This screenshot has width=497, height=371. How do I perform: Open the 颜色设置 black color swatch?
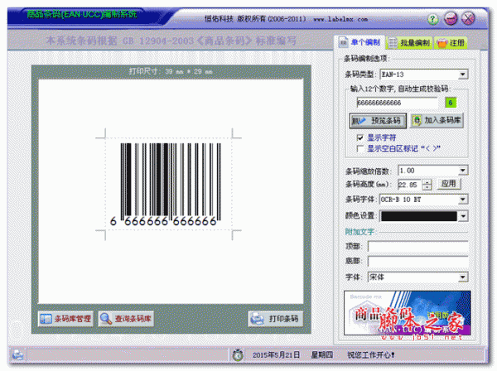pyautogui.click(x=418, y=216)
